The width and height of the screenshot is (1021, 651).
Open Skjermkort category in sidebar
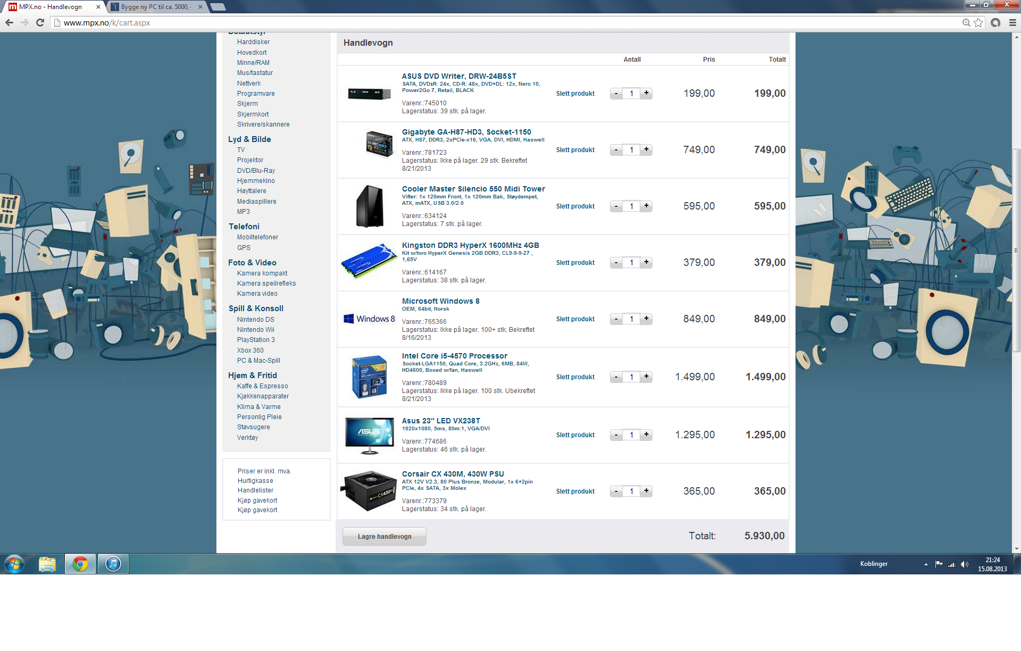coord(253,114)
